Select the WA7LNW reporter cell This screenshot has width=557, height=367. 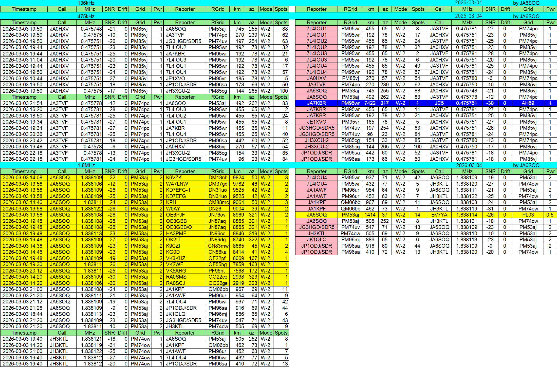pyautogui.click(x=184, y=184)
